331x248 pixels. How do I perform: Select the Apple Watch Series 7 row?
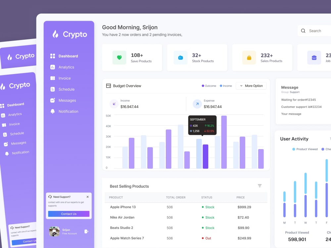186,238
